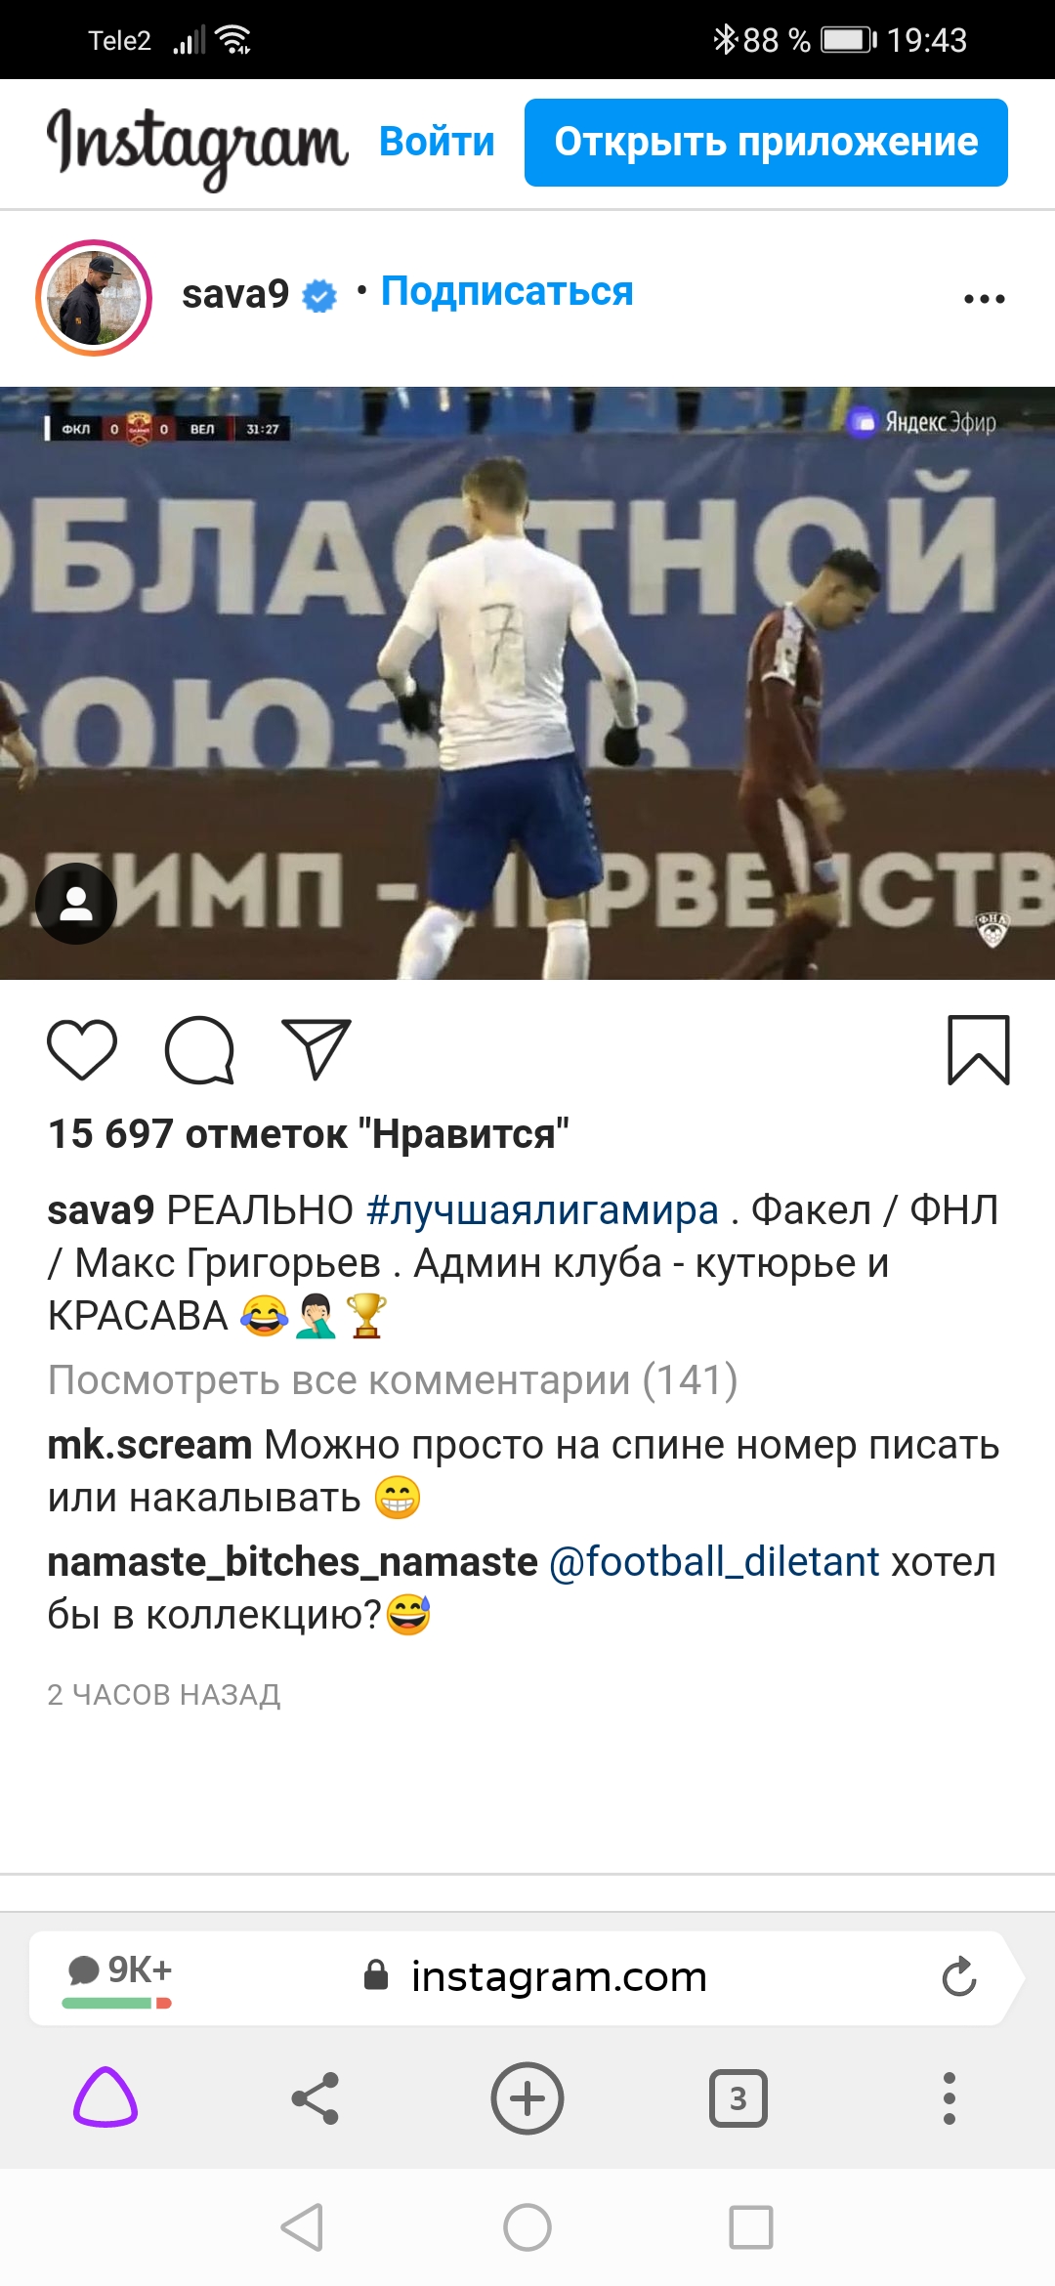Viewport: 1055px width, 2286px height.
Task: Follow sava9 via Подписаться
Action: [507, 291]
